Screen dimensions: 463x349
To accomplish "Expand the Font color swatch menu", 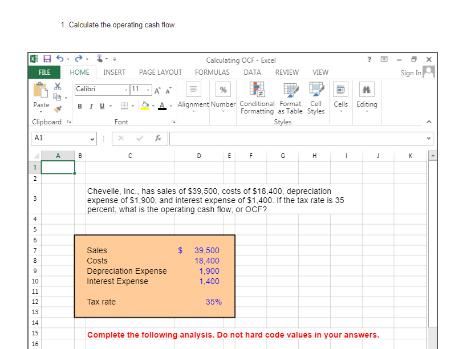I will 169,105.
